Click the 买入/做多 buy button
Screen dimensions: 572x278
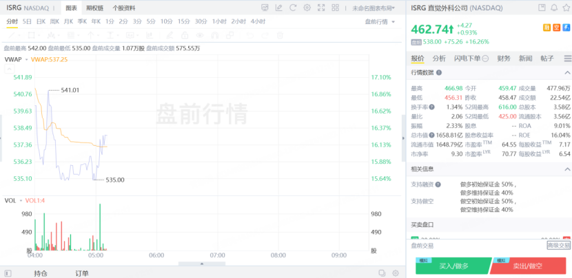(453, 266)
